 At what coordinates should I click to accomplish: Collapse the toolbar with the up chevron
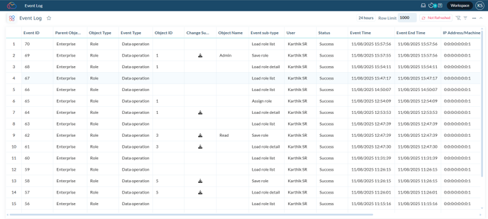pos(481,18)
